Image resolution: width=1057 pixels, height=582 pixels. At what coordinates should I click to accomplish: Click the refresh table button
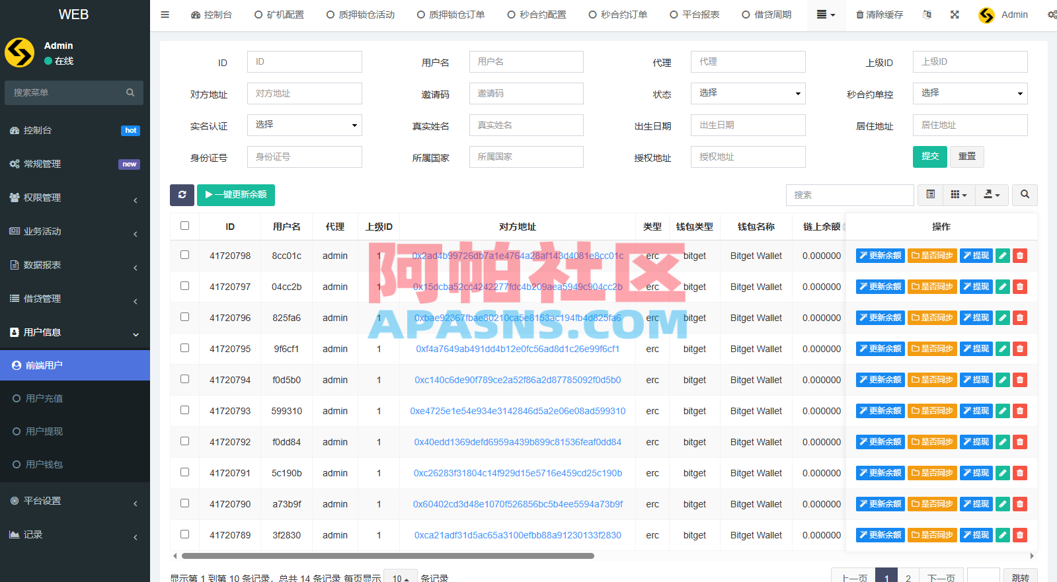(182, 195)
